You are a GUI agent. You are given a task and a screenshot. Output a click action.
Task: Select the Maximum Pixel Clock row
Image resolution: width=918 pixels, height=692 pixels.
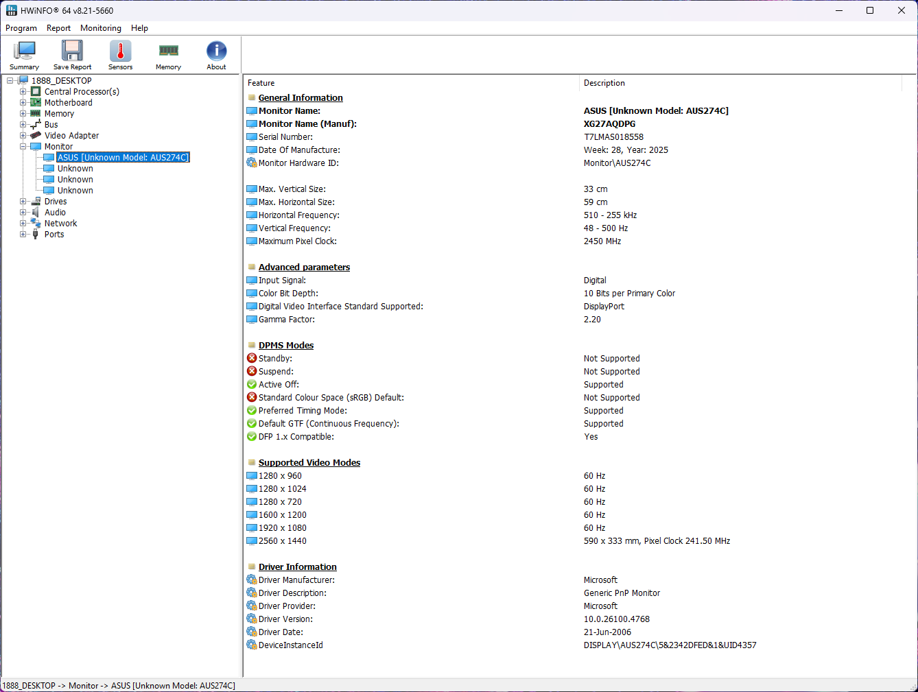(574, 241)
